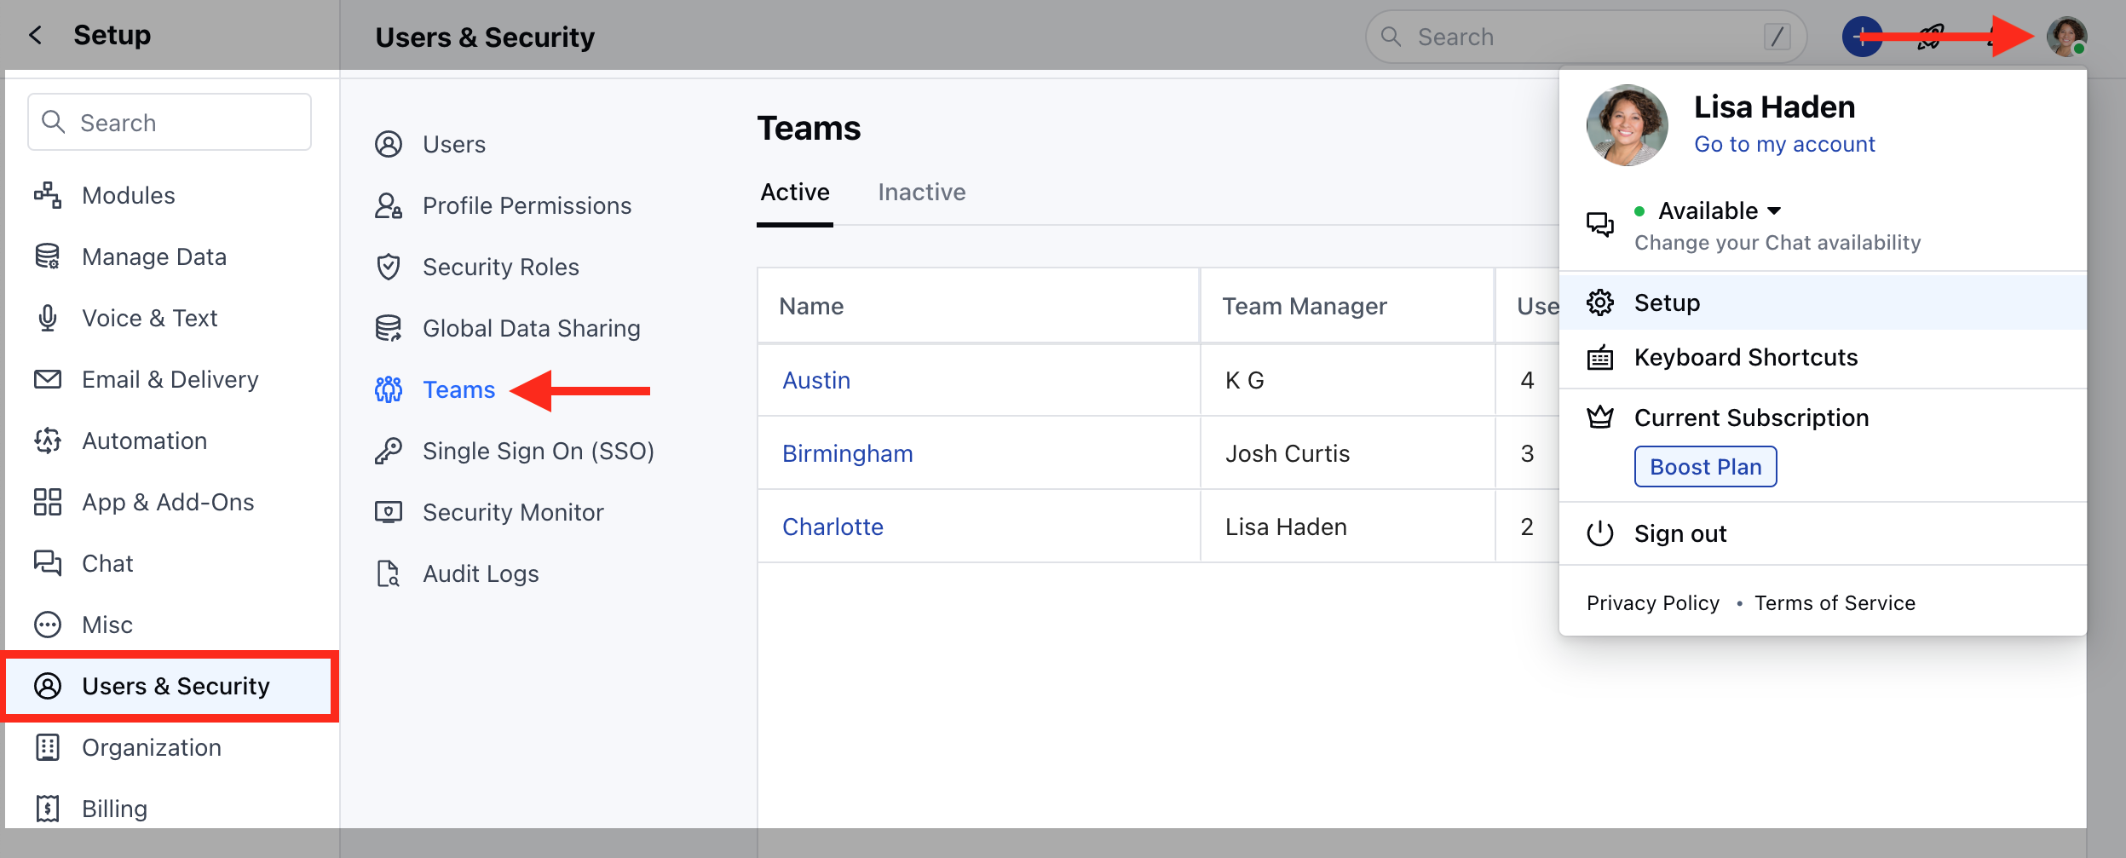Select the Single Sign On key icon

click(389, 451)
